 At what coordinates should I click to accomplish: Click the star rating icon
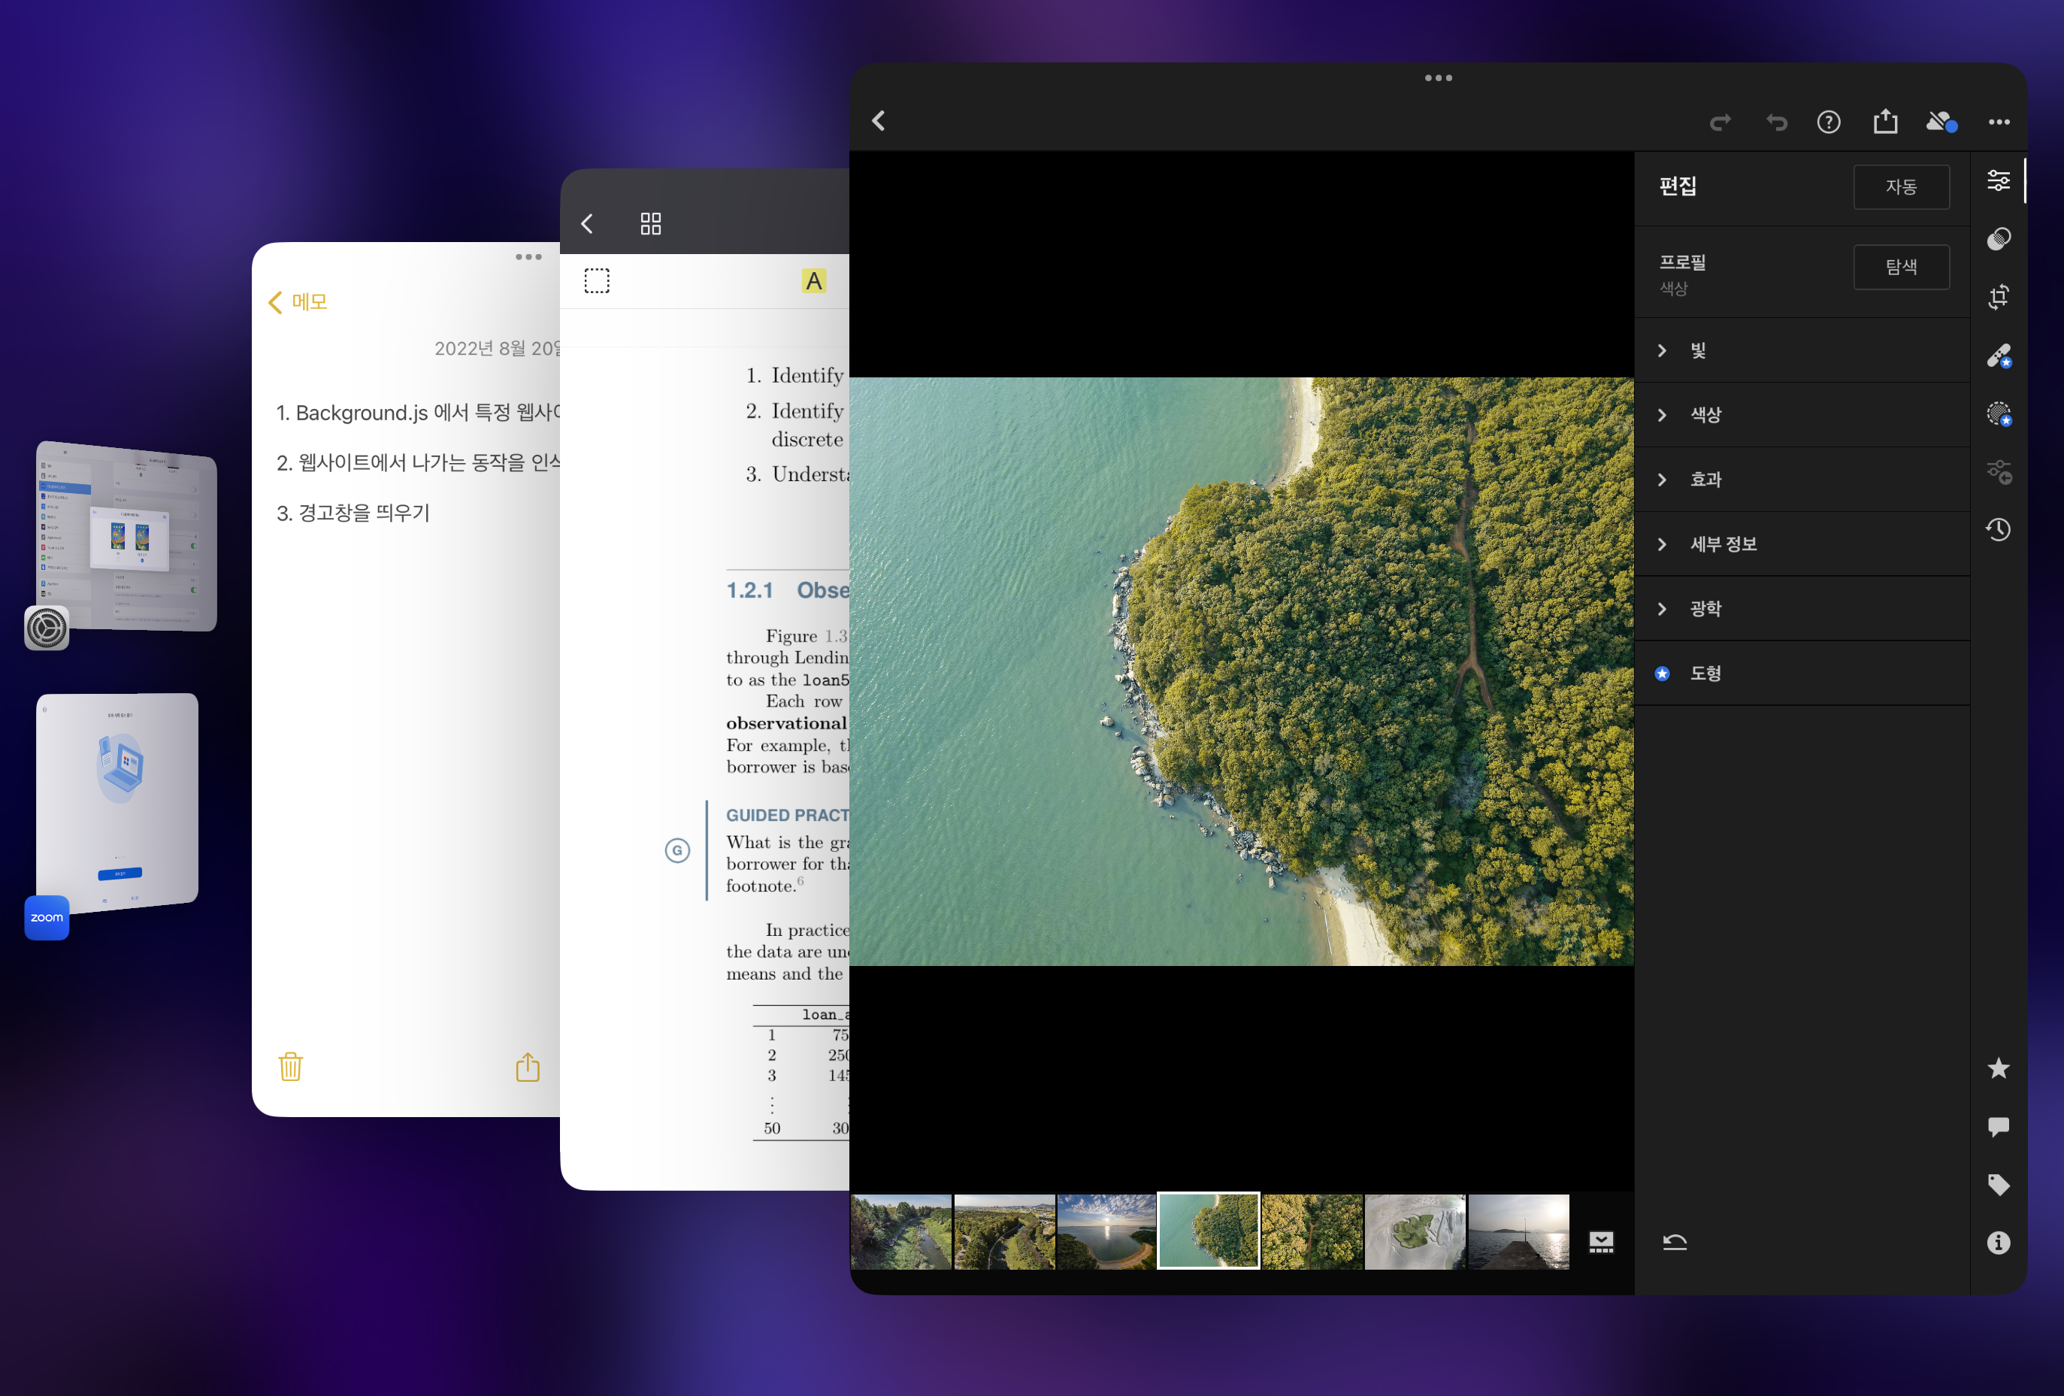1999,1068
